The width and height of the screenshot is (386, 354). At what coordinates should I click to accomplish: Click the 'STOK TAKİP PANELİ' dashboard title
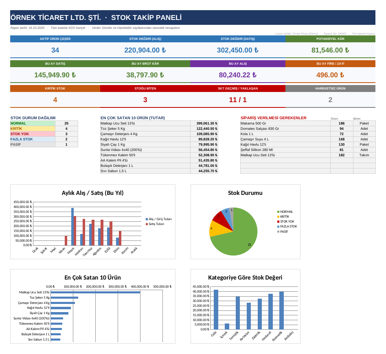click(146, 17)
